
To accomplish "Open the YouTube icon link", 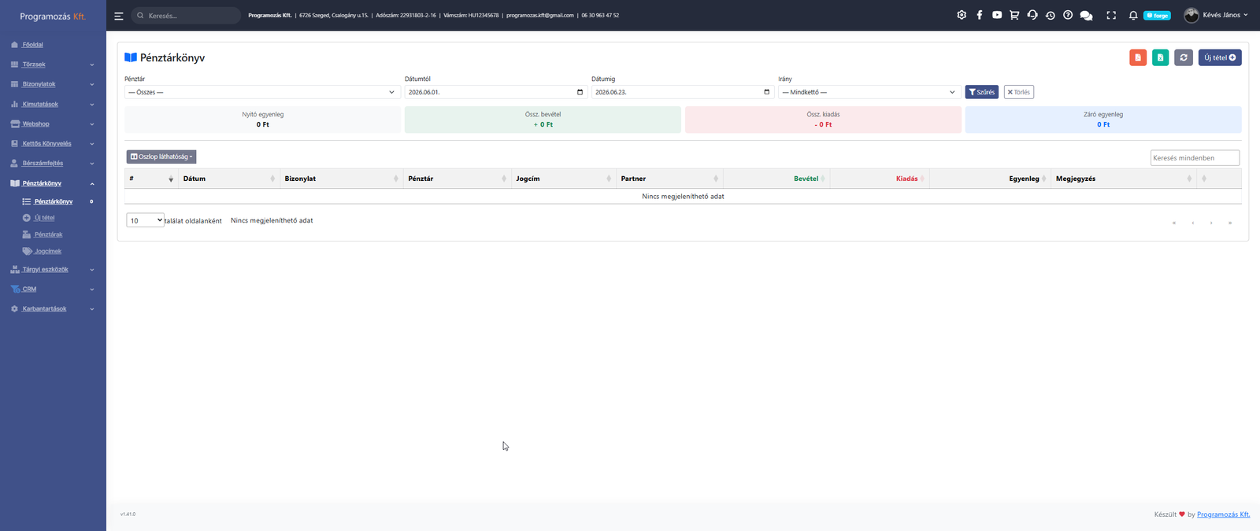I will click(x=997, y=15).
